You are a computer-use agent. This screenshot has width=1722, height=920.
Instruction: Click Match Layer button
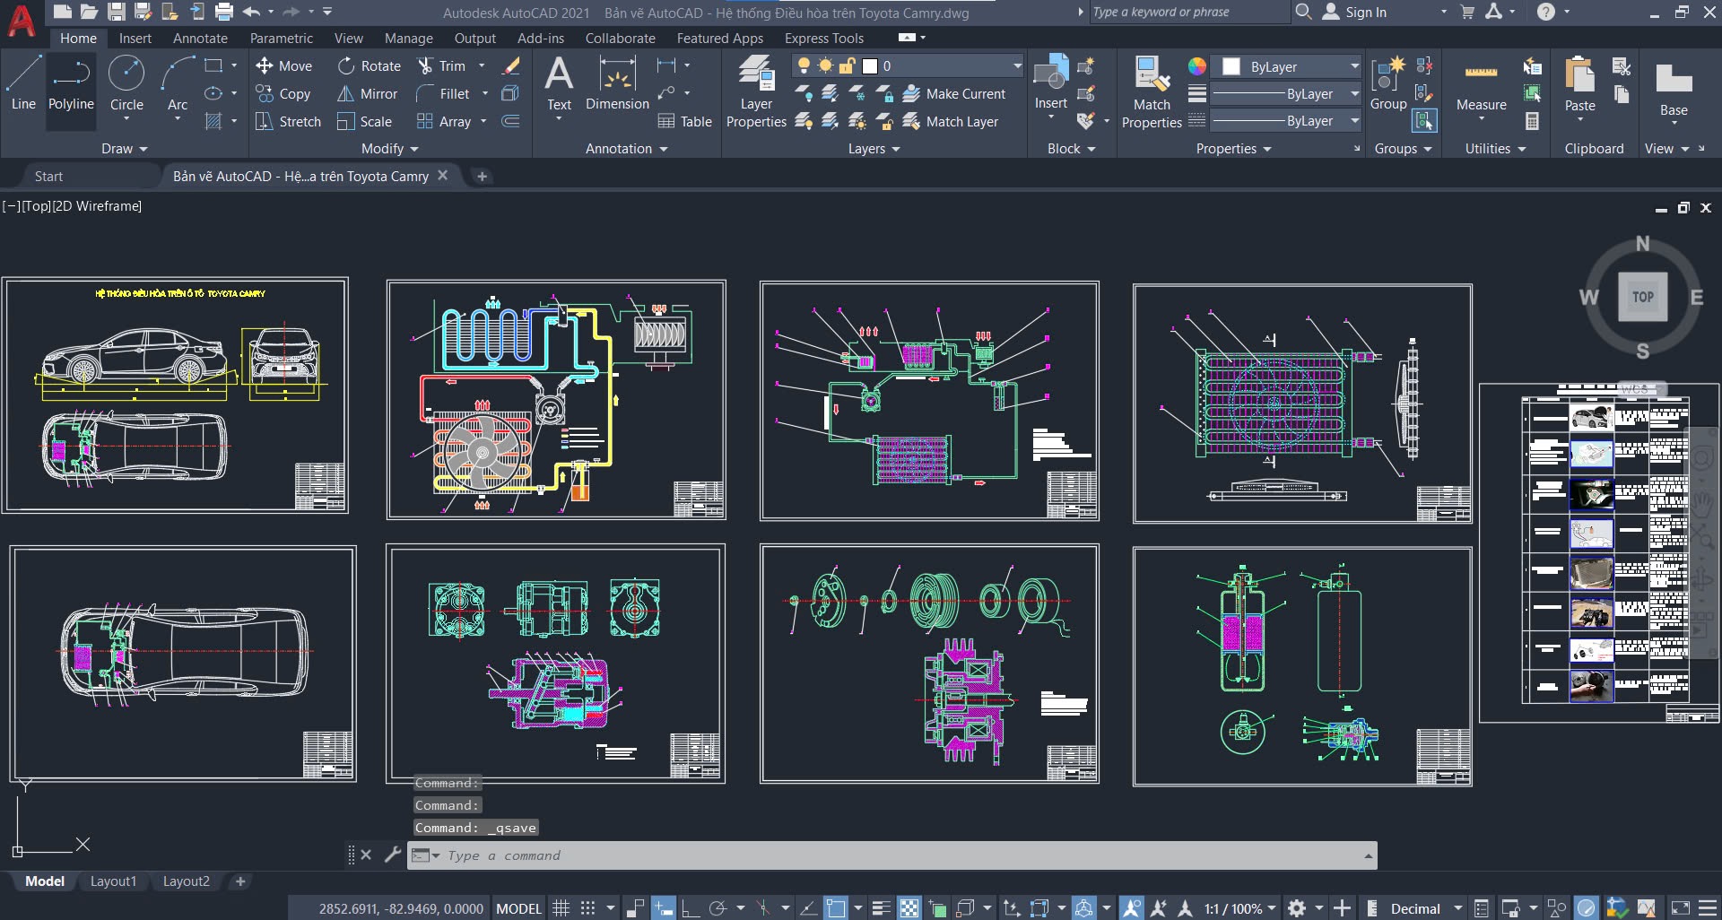tap(951, 121)
